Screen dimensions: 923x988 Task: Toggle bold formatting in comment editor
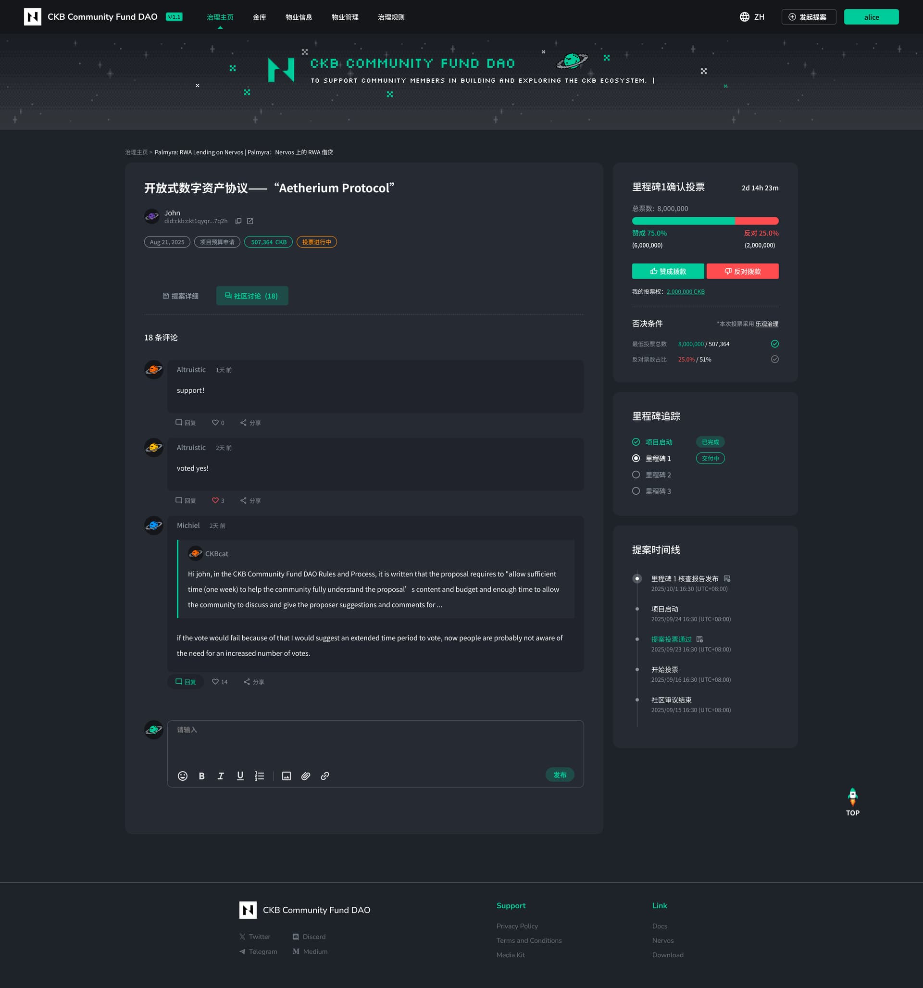(x=202, y=776)
